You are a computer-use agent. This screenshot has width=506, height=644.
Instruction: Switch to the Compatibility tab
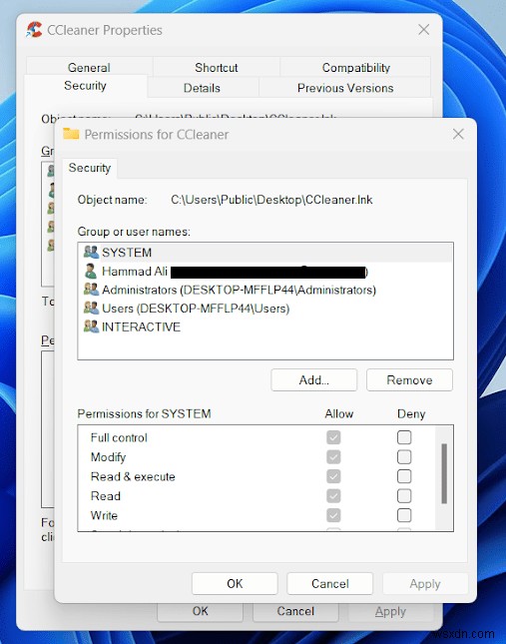click(356, 67)
